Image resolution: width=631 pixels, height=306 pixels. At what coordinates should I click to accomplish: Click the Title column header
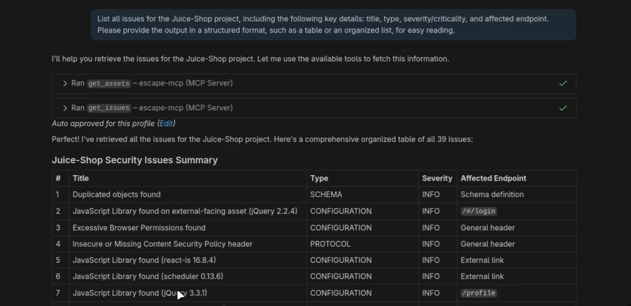click(x=81, y=178)
